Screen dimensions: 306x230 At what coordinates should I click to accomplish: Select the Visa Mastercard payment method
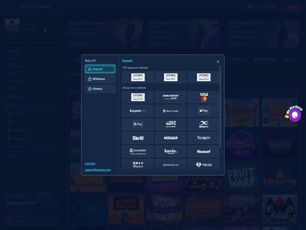[204, 97]
